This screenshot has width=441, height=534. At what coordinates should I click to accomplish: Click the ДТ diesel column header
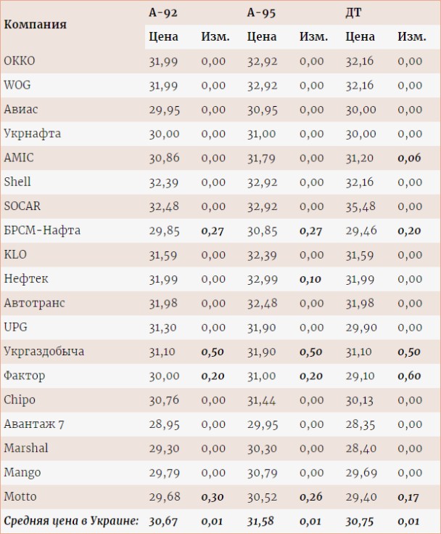coord(354,12)
